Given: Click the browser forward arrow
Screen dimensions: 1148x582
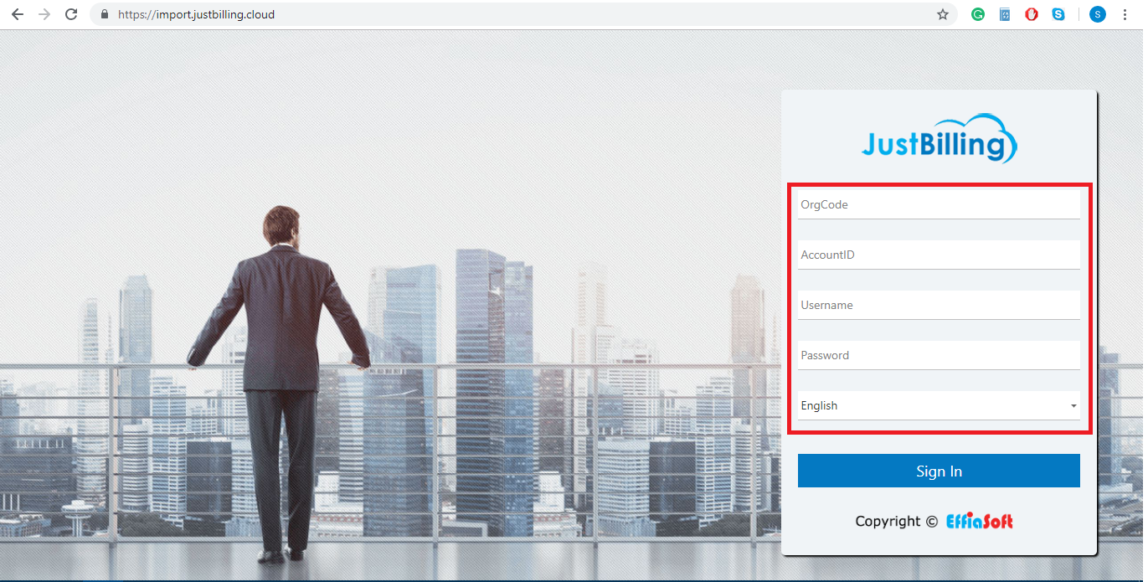Looking at the screenshot, I should point(44,14).
